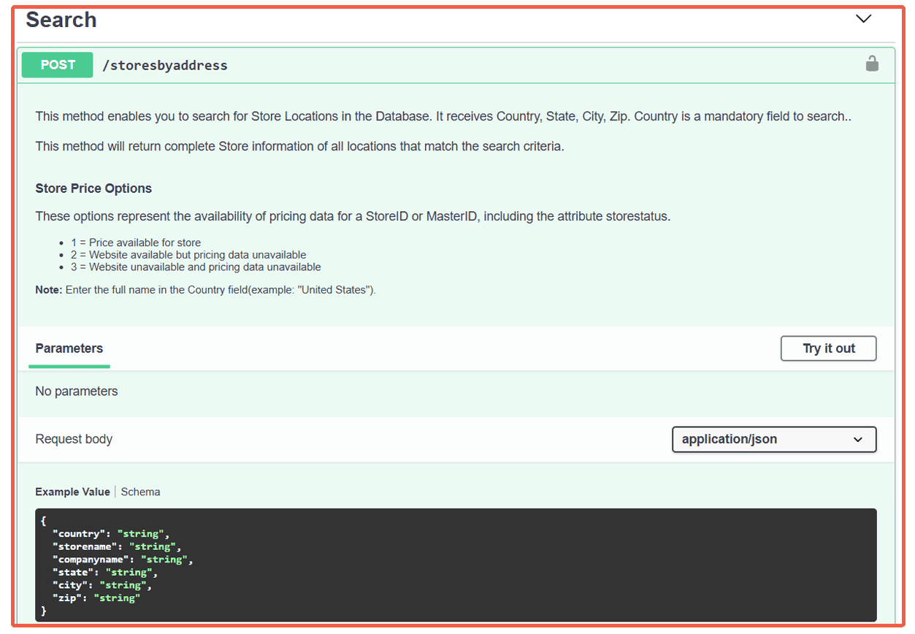Click the green POST method badge

pyautogui.click(x=58, y=65)
